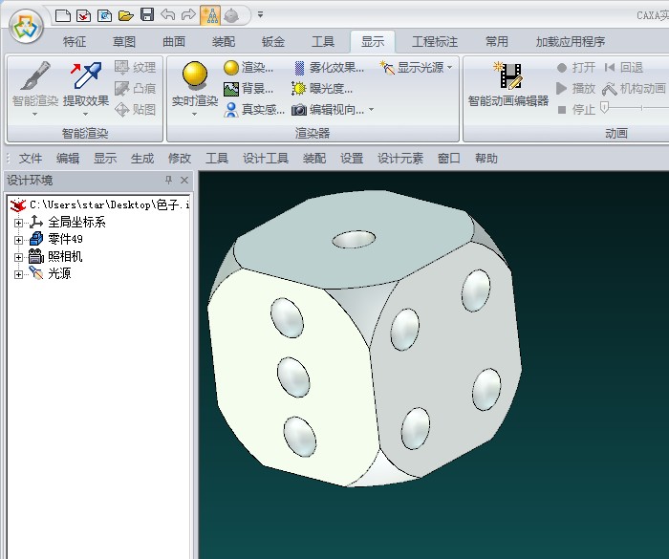This screenshot has height=559, width=669.
Task: Open the CAXA application menu button
Action: (x=26, y=26)
